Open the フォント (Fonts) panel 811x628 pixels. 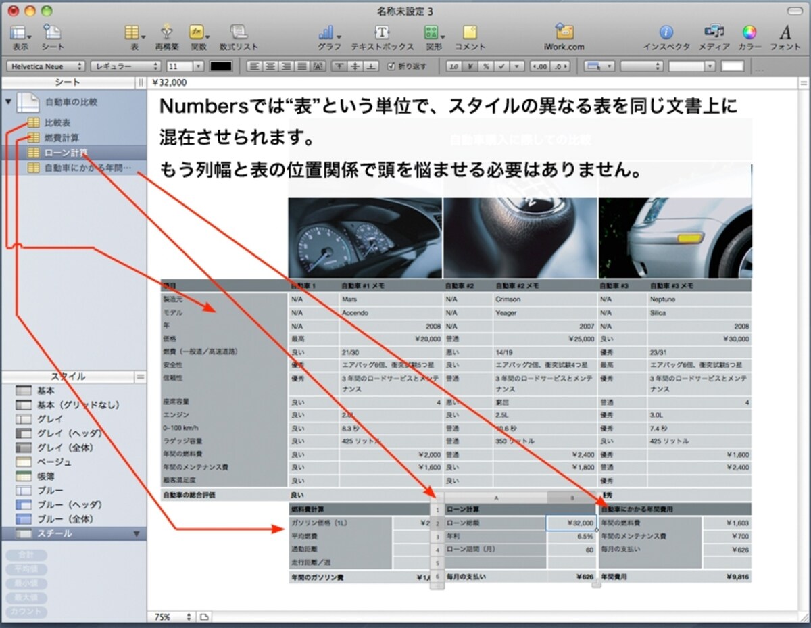point(785,37)
